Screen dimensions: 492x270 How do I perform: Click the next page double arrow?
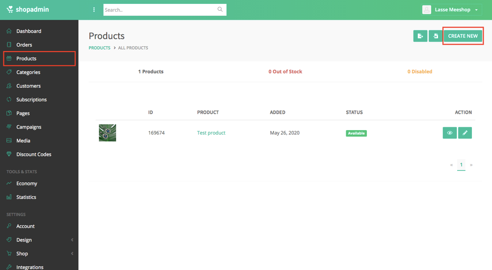pos(471,165)
